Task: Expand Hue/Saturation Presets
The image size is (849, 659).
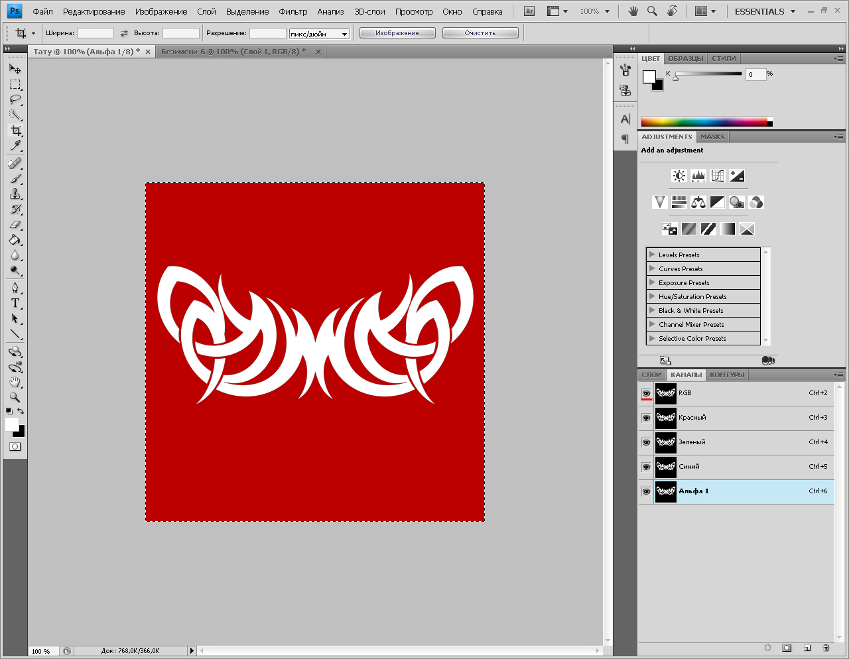Action: 652,296
